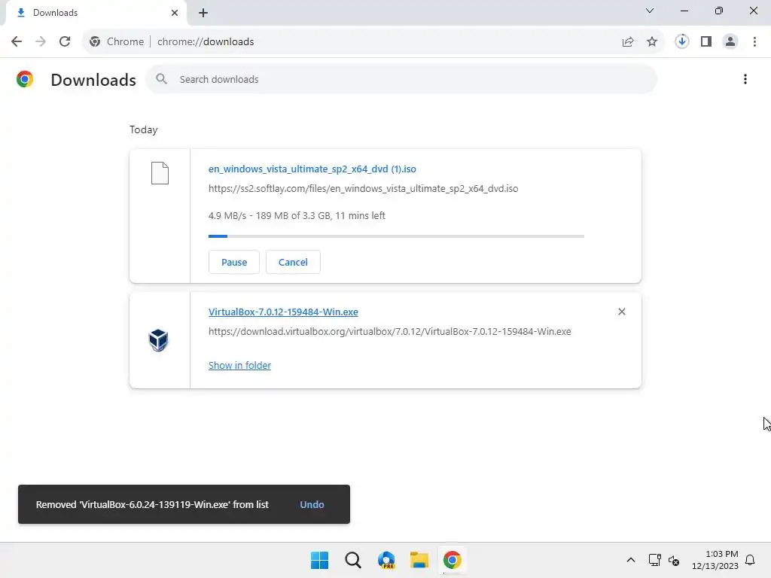Go back with the browser back arrow

pos(17,41)
